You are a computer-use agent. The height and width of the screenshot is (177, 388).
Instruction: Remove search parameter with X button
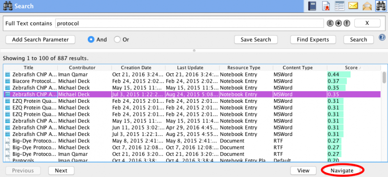point(367,23)
